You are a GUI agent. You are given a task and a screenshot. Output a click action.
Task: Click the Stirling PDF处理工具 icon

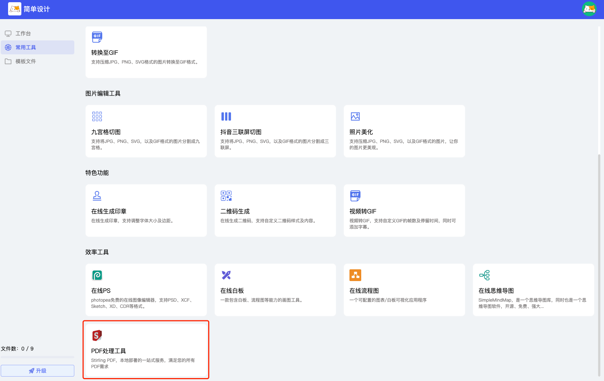point(97,335)
